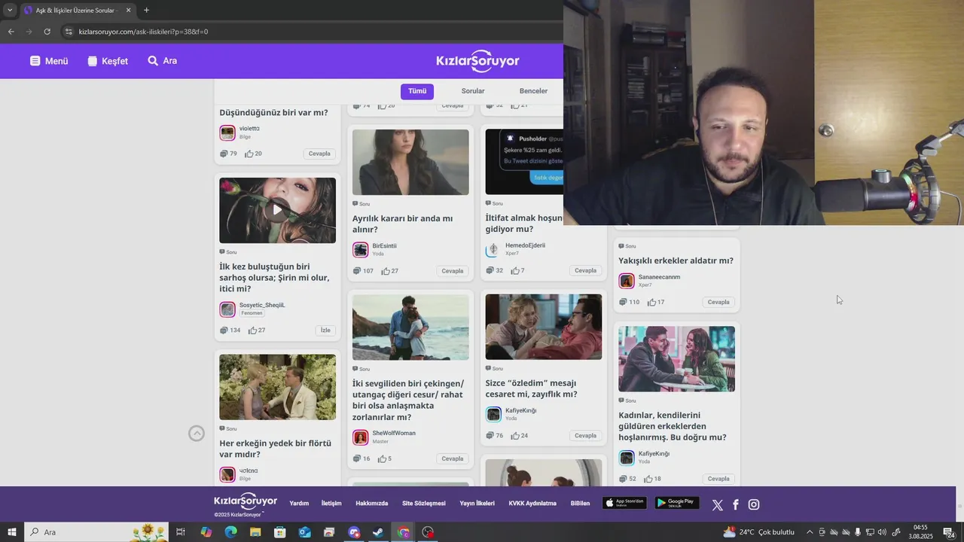The image size is (964, 542).
Task: Click Cevapla on 'İltifat almak' question
Action: [585, 270]
